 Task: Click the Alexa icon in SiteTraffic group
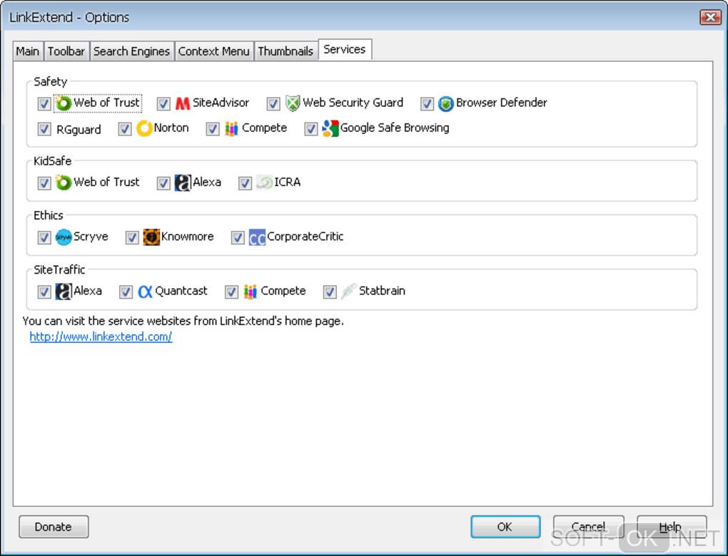[x=63, y=292]
